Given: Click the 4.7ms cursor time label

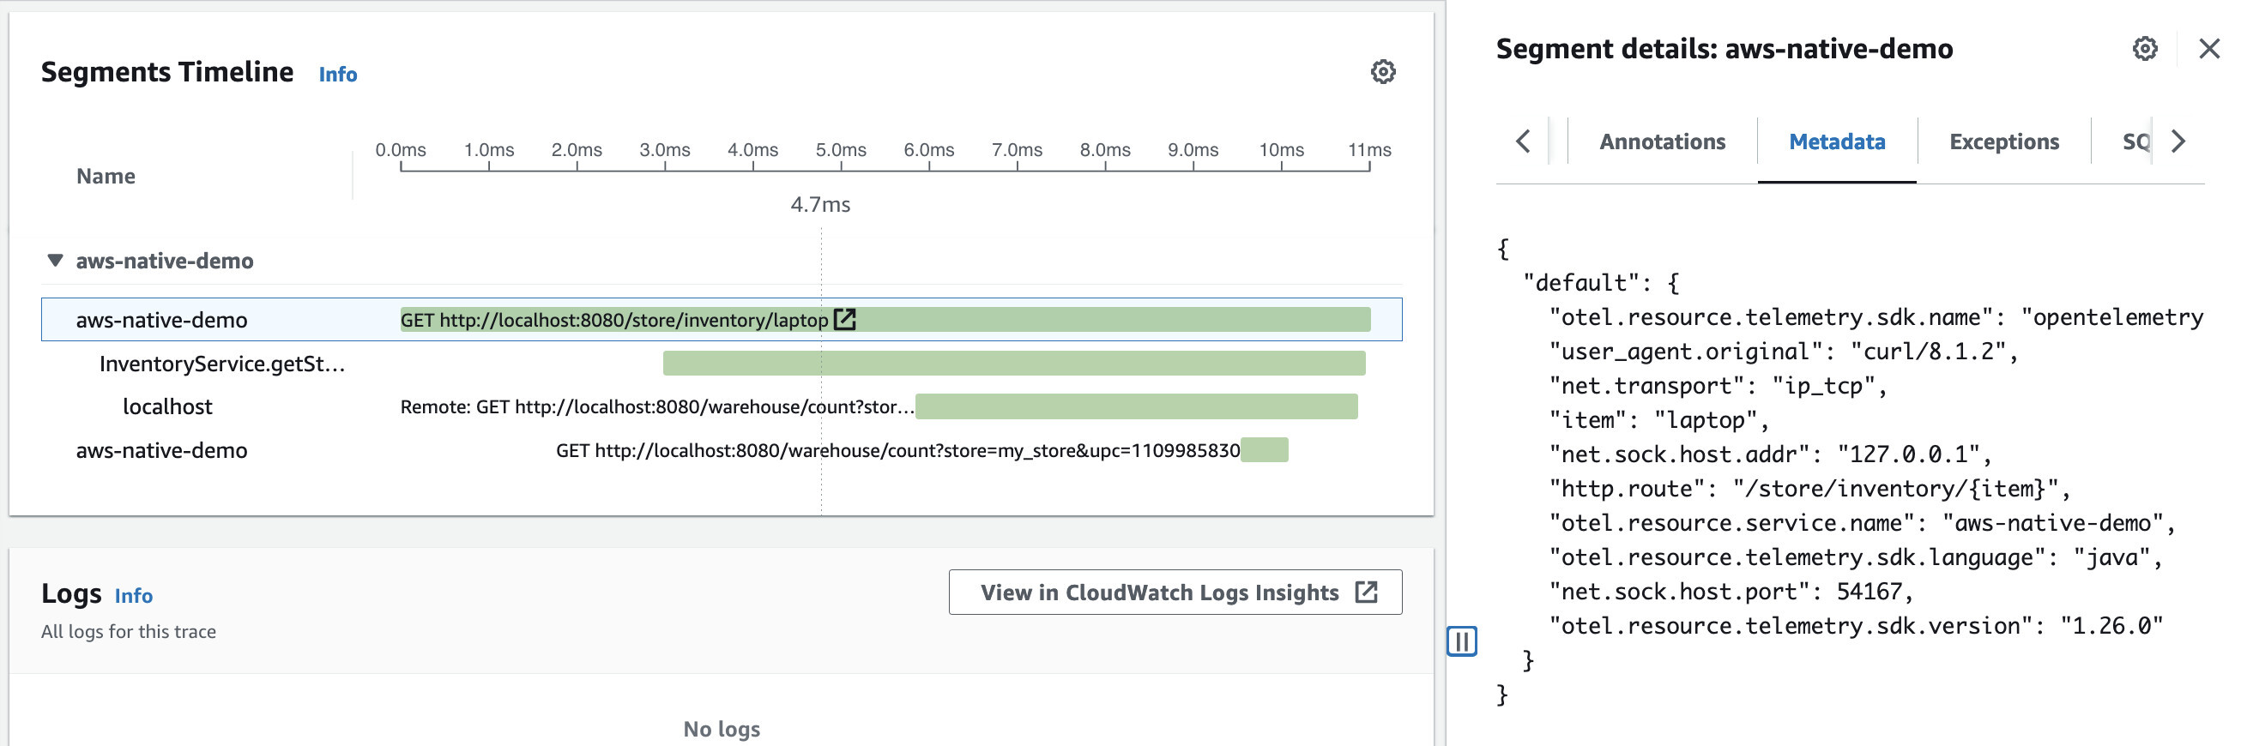Looking at the screenshot, I should coord(819,204).
